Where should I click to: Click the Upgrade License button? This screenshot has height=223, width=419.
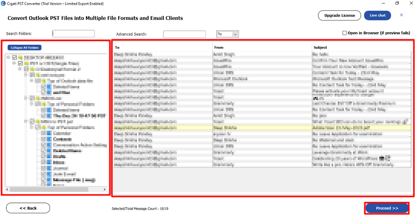point(339,15)
